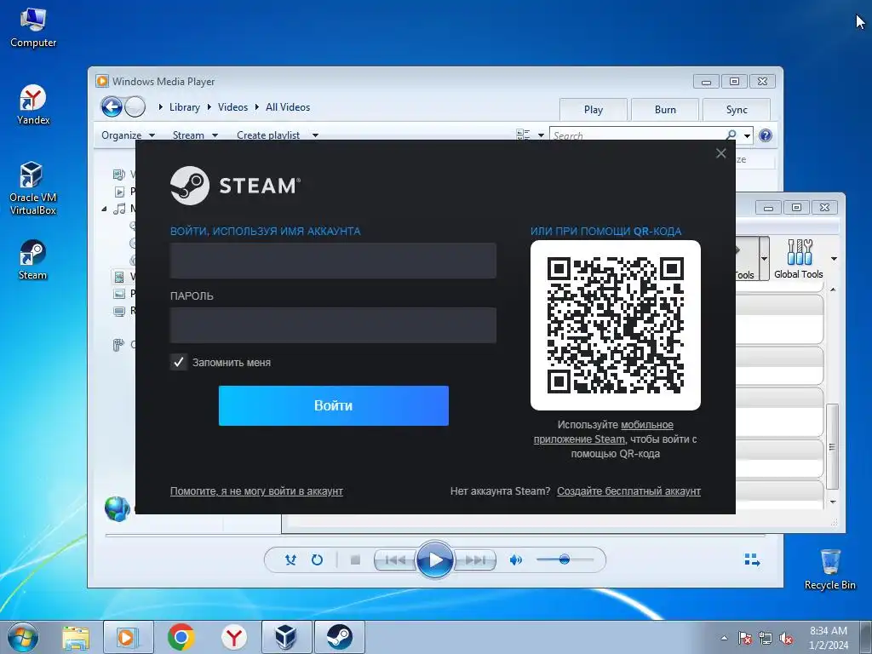Open the Steam desktop shortcut

[33, 261]
